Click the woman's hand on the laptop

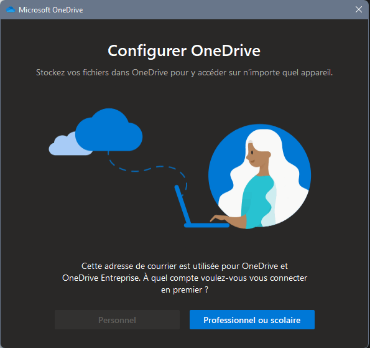[x=220, y=219]
